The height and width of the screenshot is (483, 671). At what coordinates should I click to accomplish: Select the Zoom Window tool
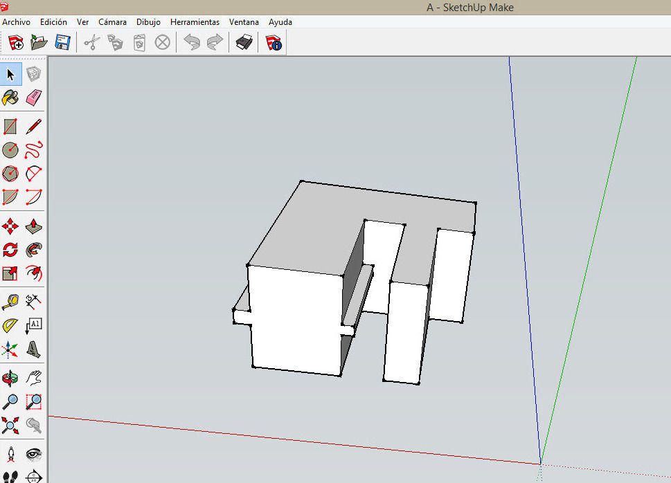pos(33,402)
